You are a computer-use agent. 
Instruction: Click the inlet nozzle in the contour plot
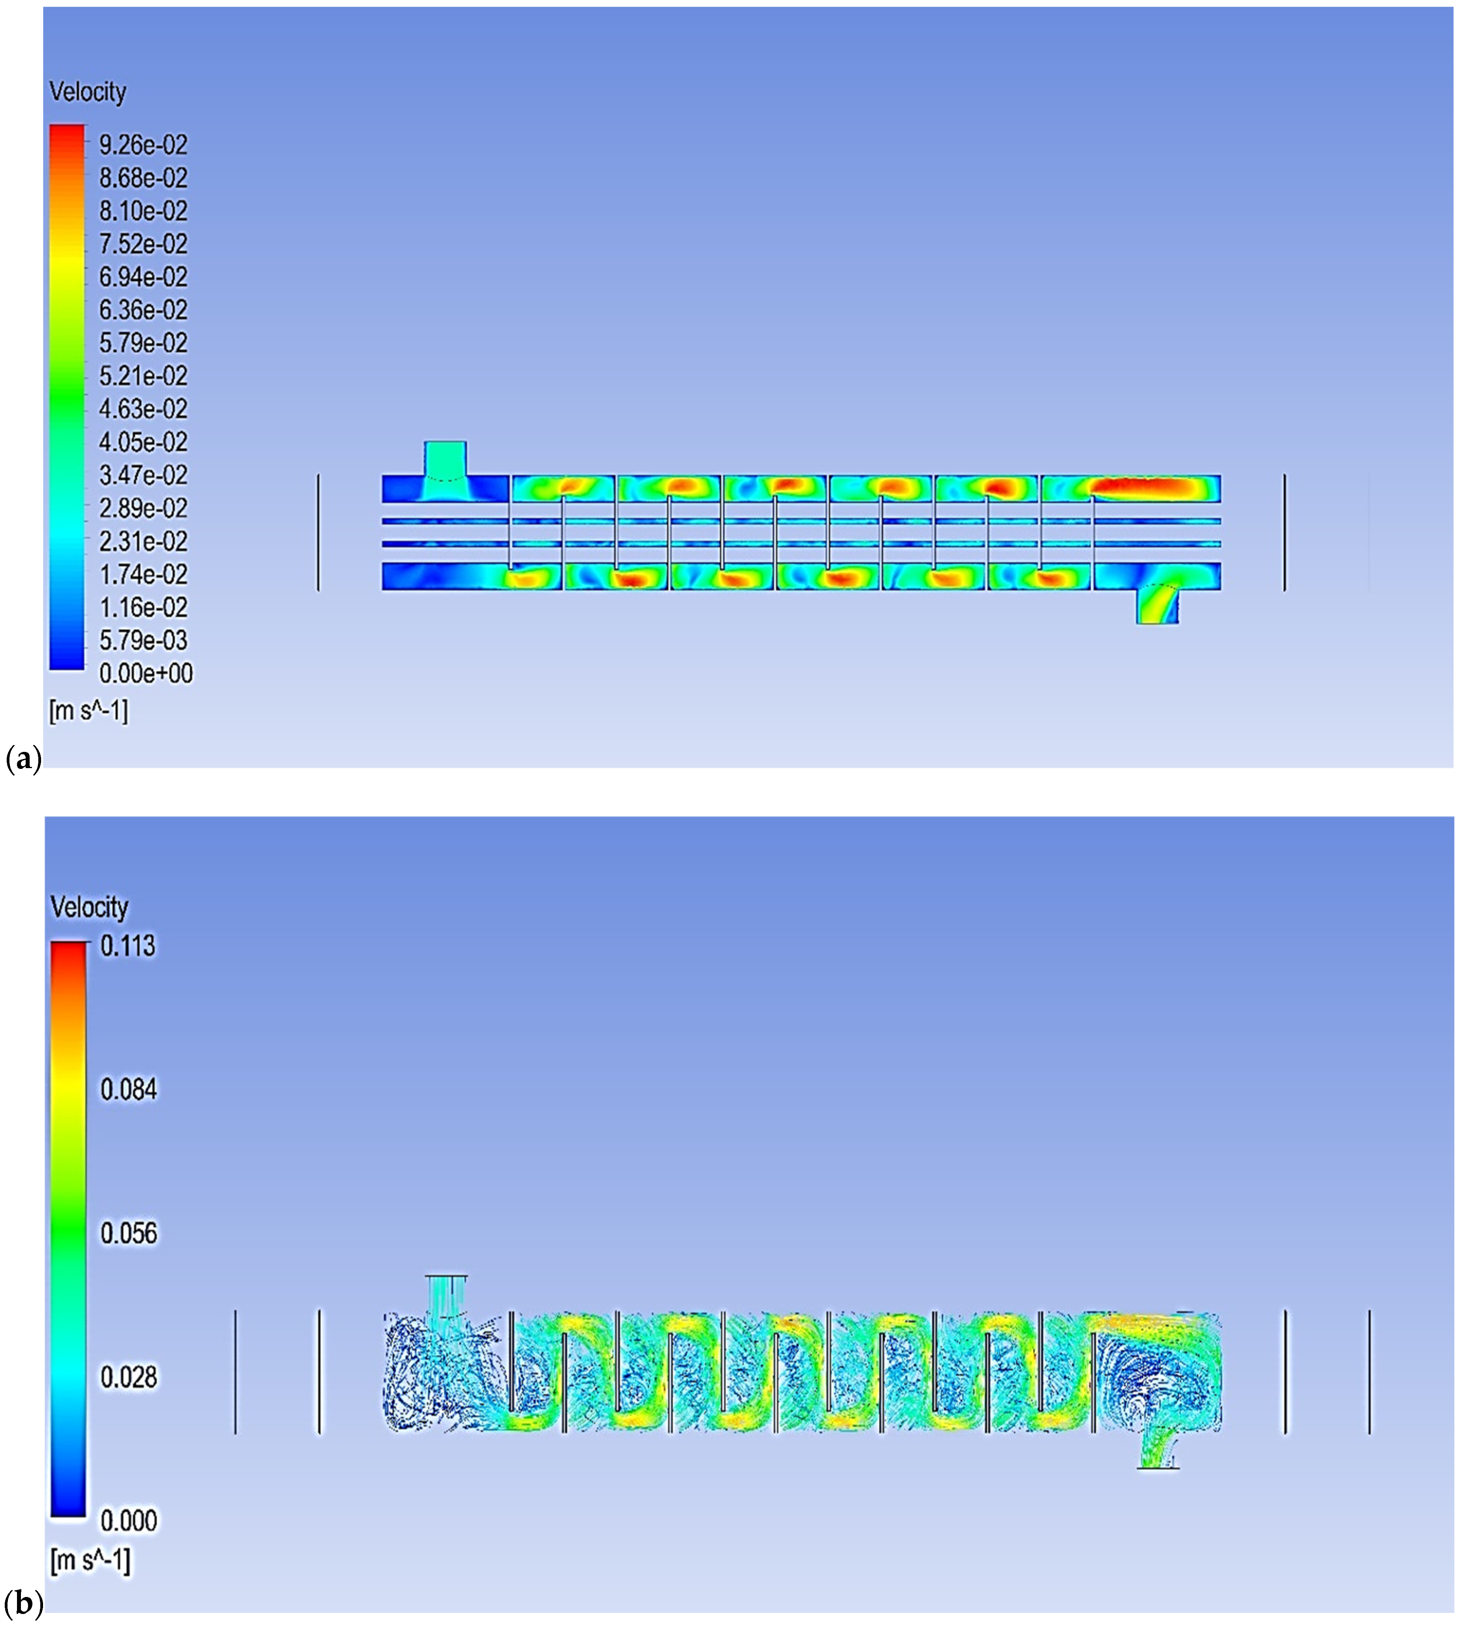[x=445, y=458]
